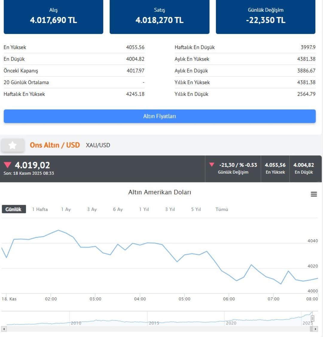Click the En Yüksek value 4.055,56
The height and width of the screenshot is (337, 323).
(x=275, y=165)
